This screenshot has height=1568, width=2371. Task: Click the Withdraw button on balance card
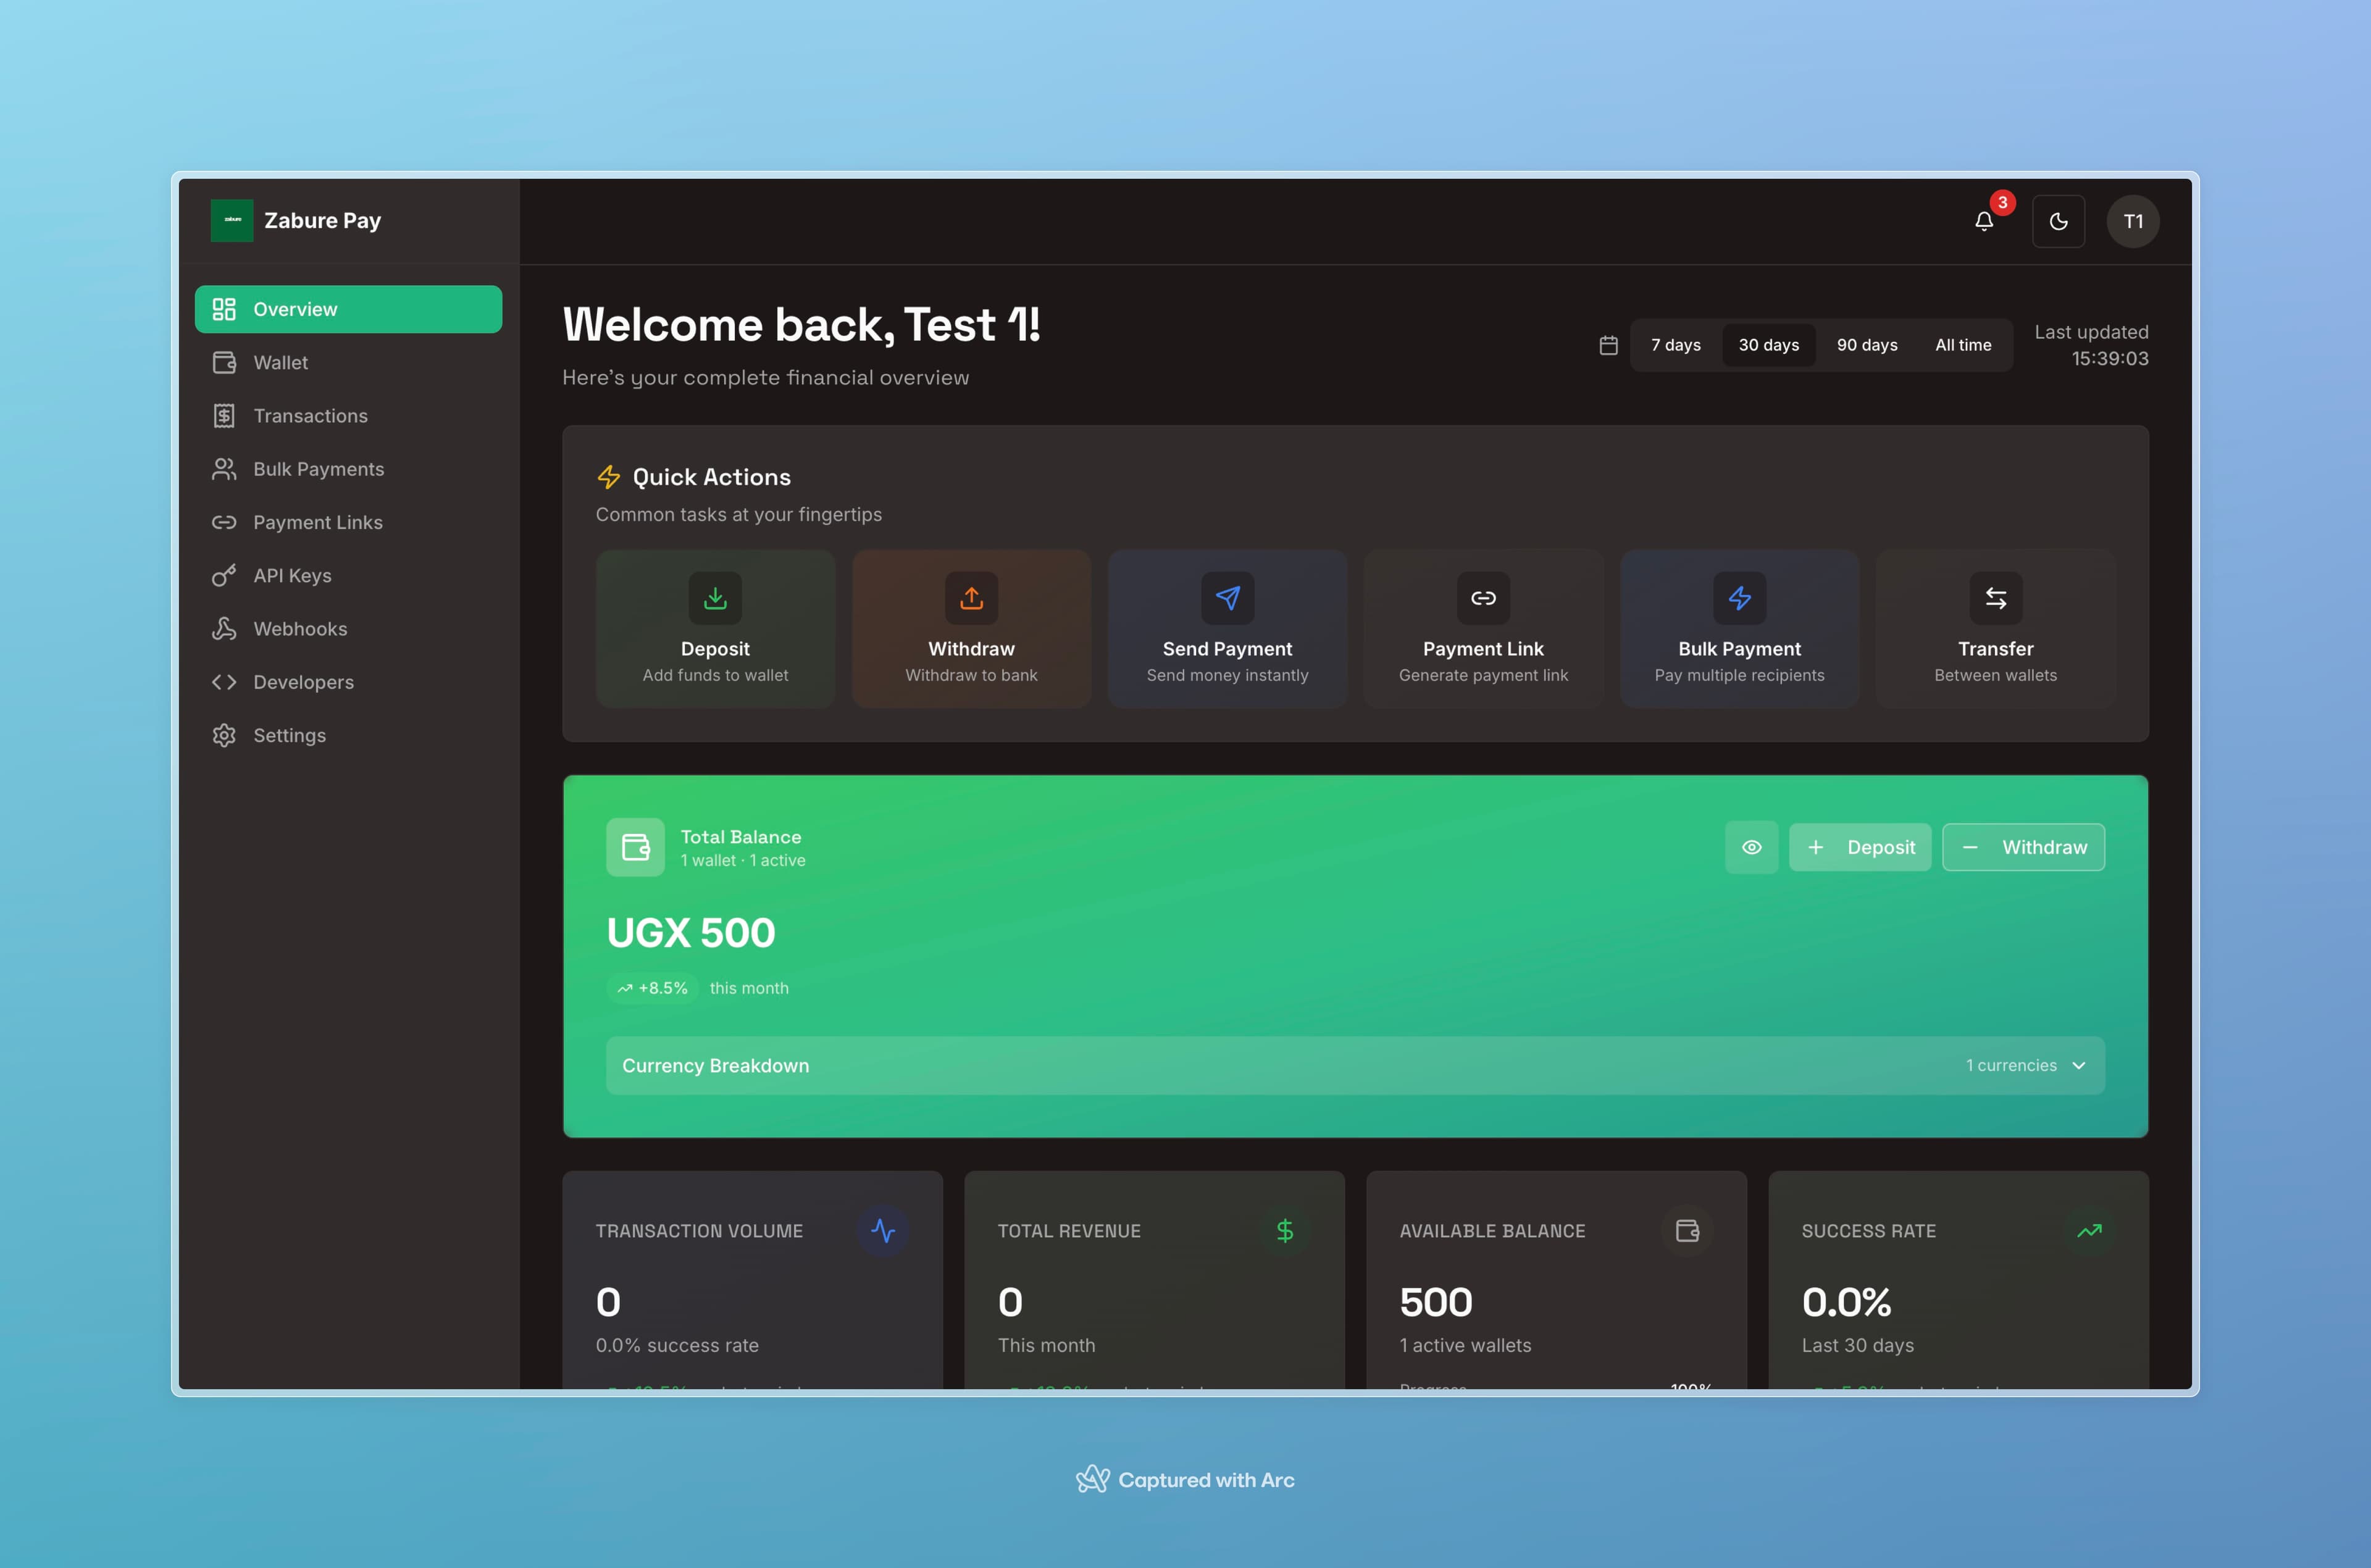coord(2024,847)
